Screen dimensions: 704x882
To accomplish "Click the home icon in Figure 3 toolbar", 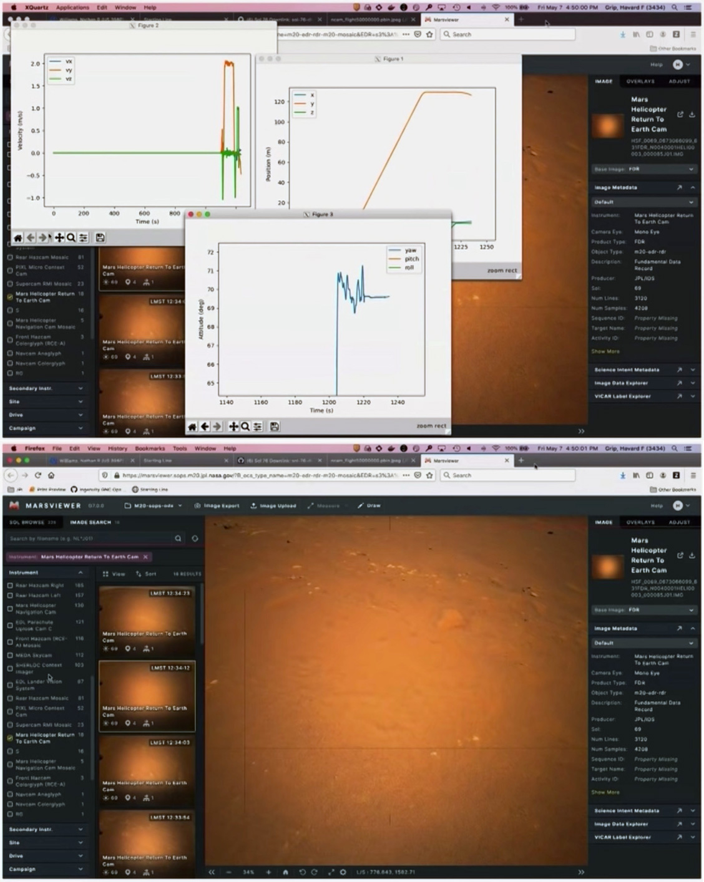I will [192, 427].
